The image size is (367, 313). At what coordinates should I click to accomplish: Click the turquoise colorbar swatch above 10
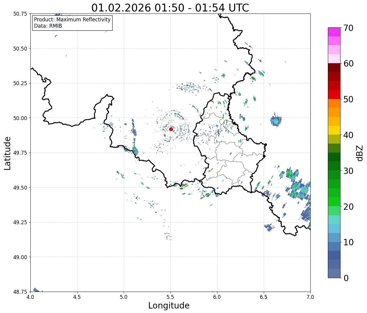[x=334, y=220]
